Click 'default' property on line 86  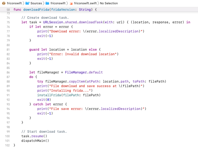click(96, 72)
